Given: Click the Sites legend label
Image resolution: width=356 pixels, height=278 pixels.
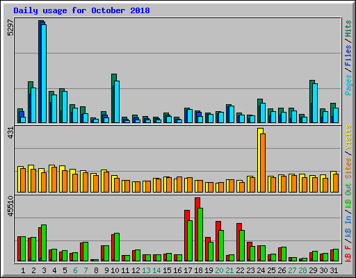Looking at the screenshot, I should (x=348, y=168).
